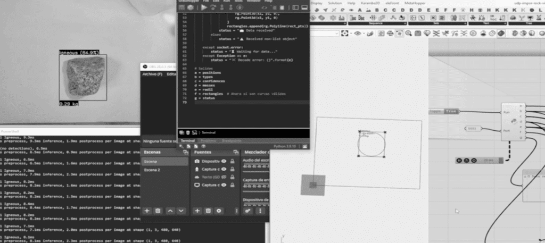Open source properties gear in Fuentes panel

[x=219, y=211]
